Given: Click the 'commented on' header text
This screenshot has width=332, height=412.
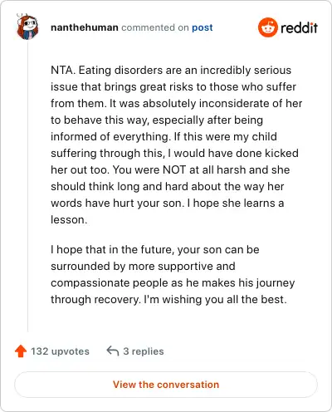Looking at the screenshot, I should [x=155, y=27].
